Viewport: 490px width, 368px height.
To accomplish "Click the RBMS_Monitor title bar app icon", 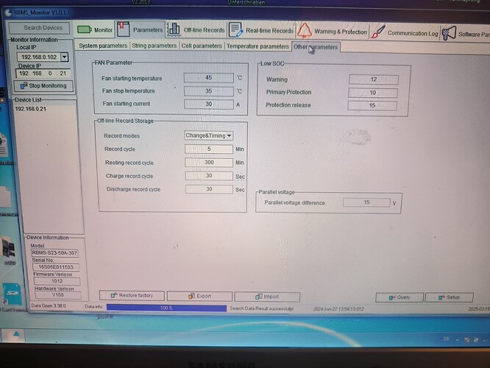I will coord(8,13).
